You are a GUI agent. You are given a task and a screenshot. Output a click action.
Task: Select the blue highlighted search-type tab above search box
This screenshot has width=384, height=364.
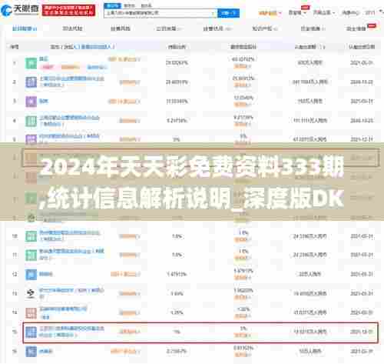112,5
